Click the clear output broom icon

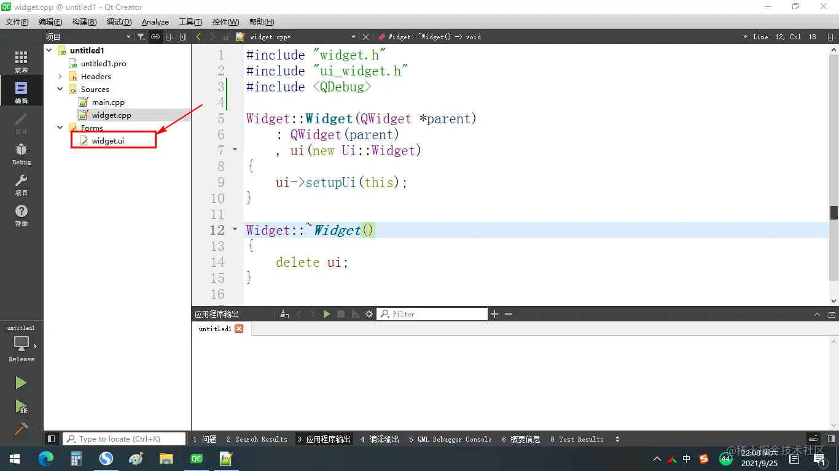click(x=284, y=314)
